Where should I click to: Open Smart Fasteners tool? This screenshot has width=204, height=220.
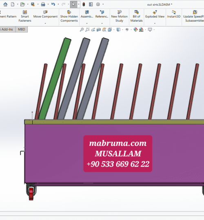25,16
